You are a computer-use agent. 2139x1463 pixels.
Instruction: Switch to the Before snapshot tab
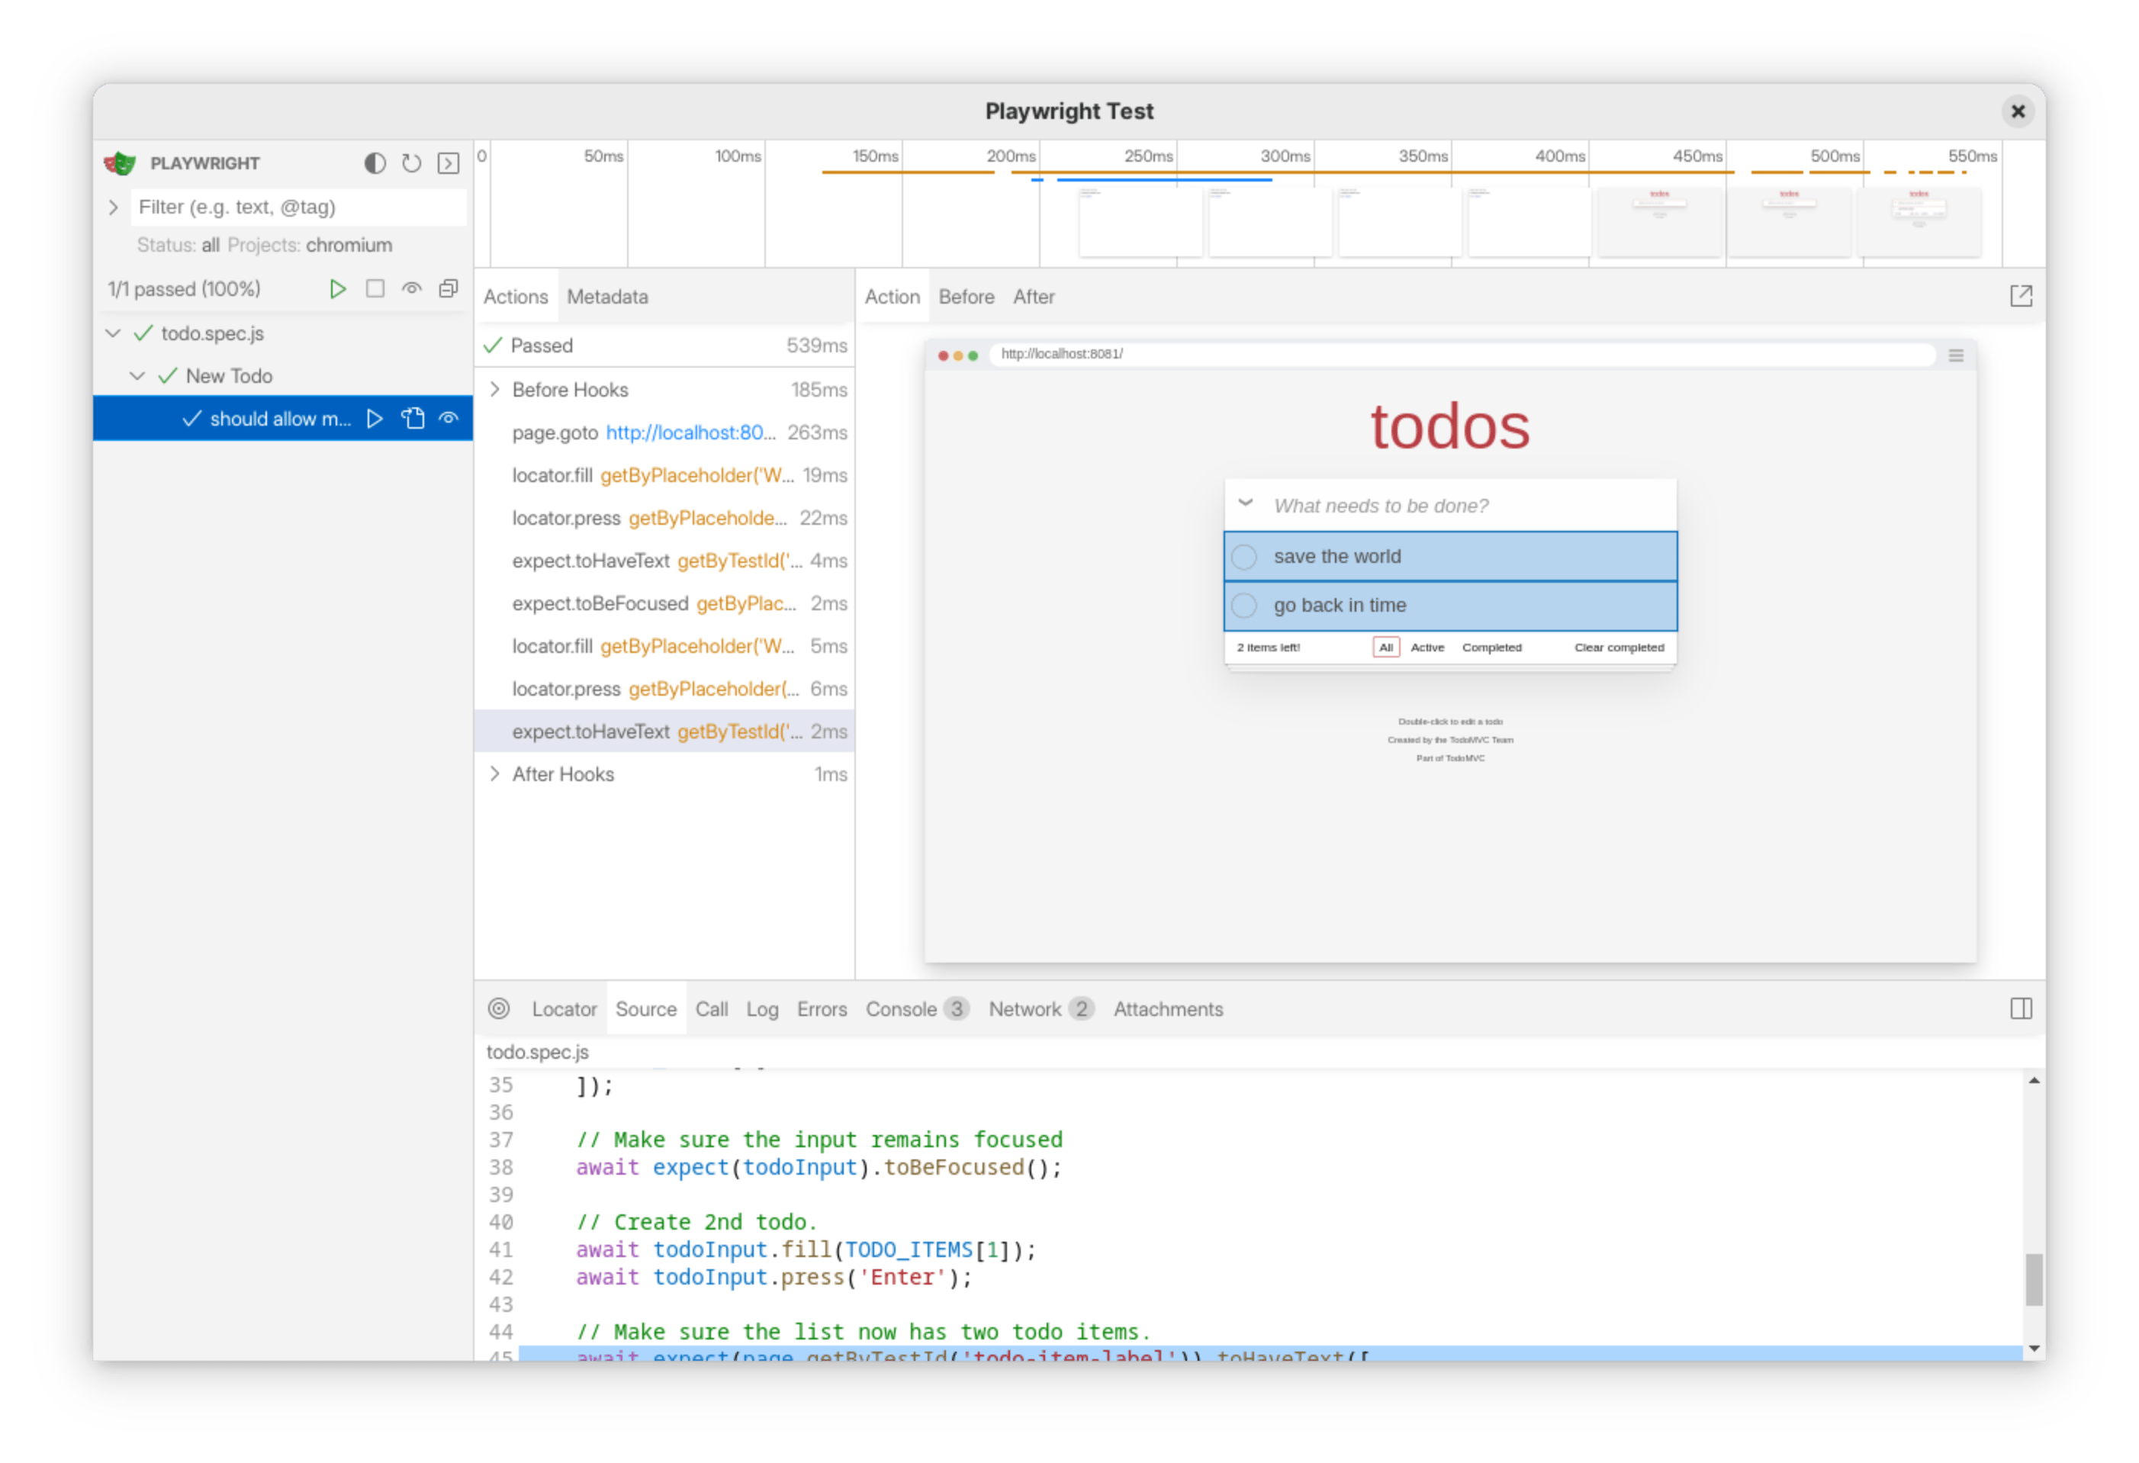click(x=967, y=296)
